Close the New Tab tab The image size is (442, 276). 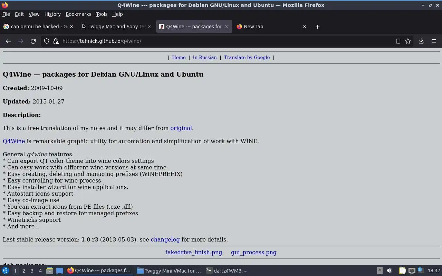click(x=305, y=27)
